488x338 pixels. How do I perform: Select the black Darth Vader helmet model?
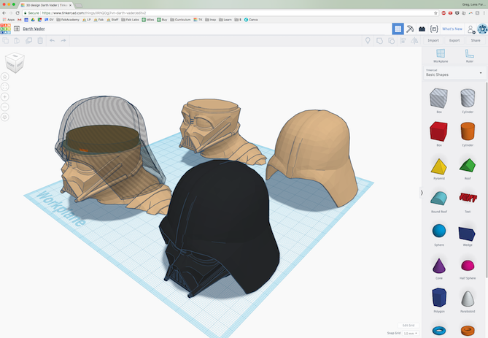tap(220, 228)
